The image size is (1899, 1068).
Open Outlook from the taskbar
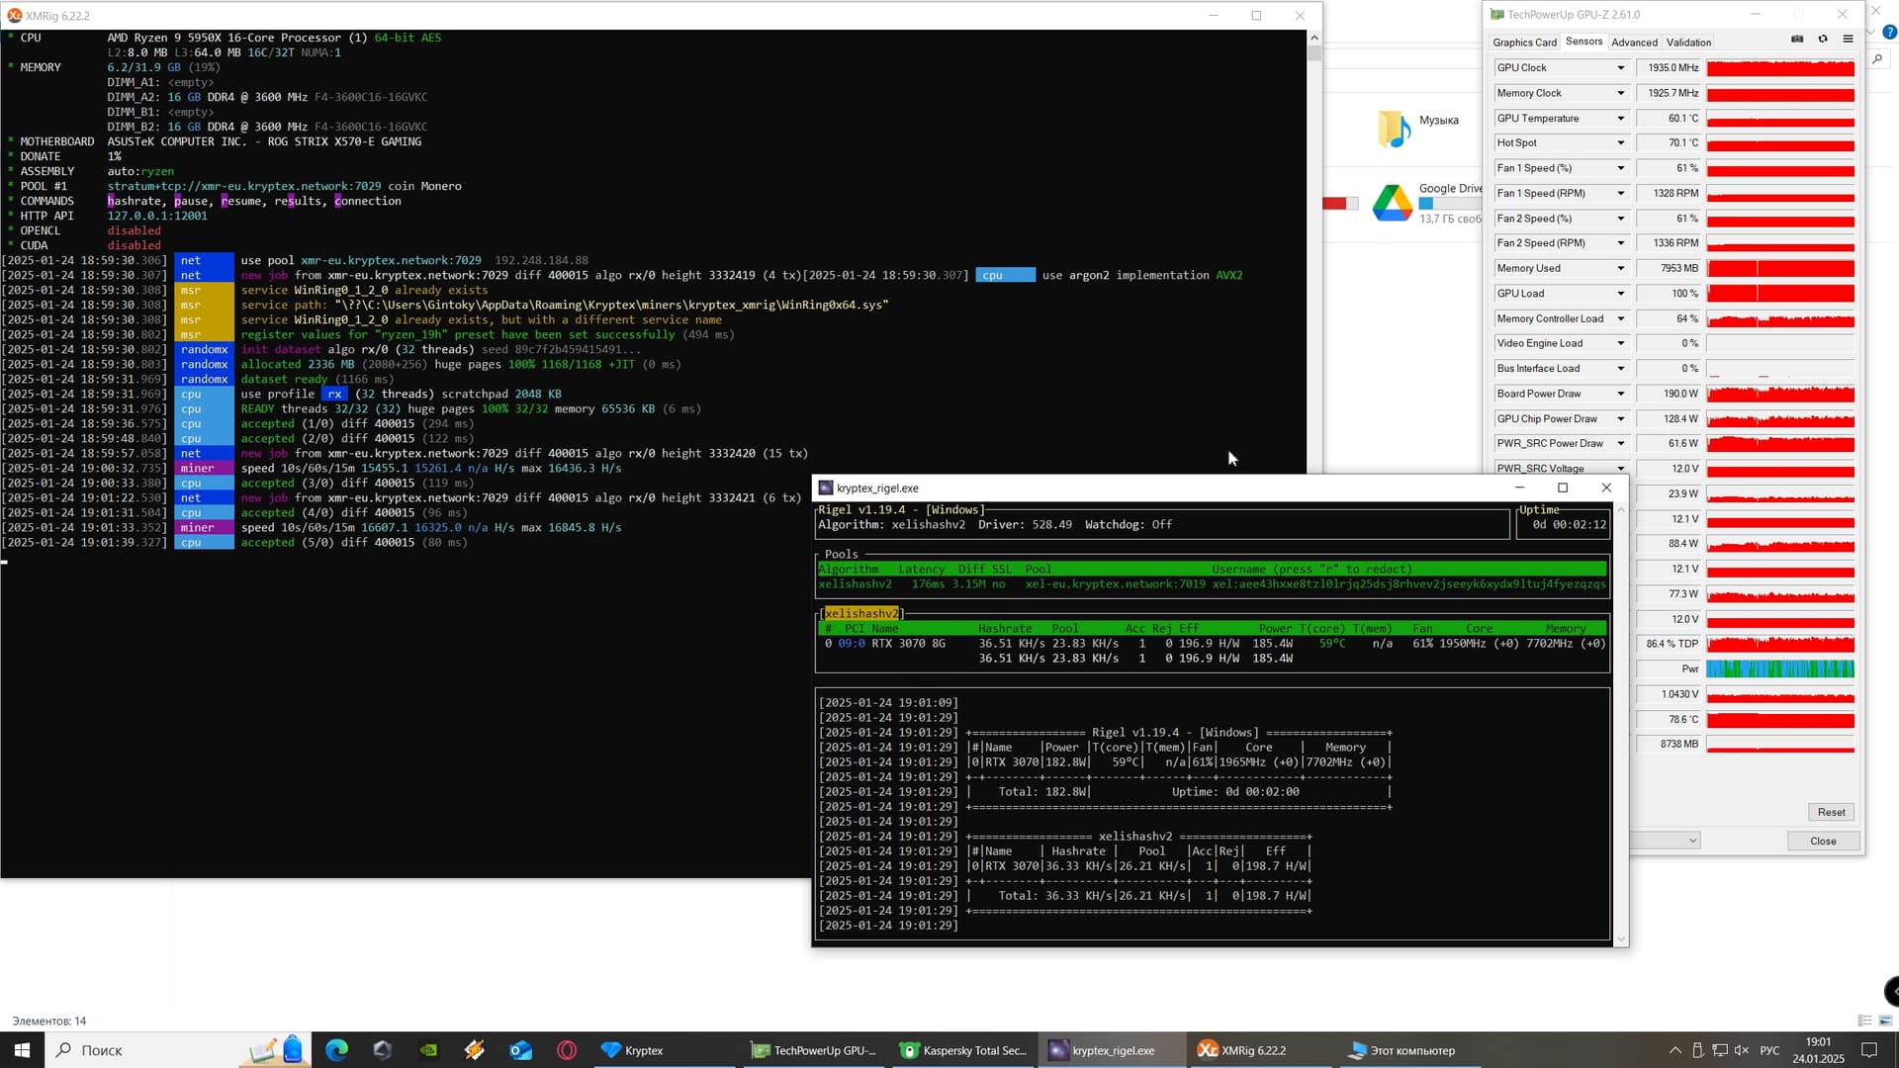[520, 1050]
